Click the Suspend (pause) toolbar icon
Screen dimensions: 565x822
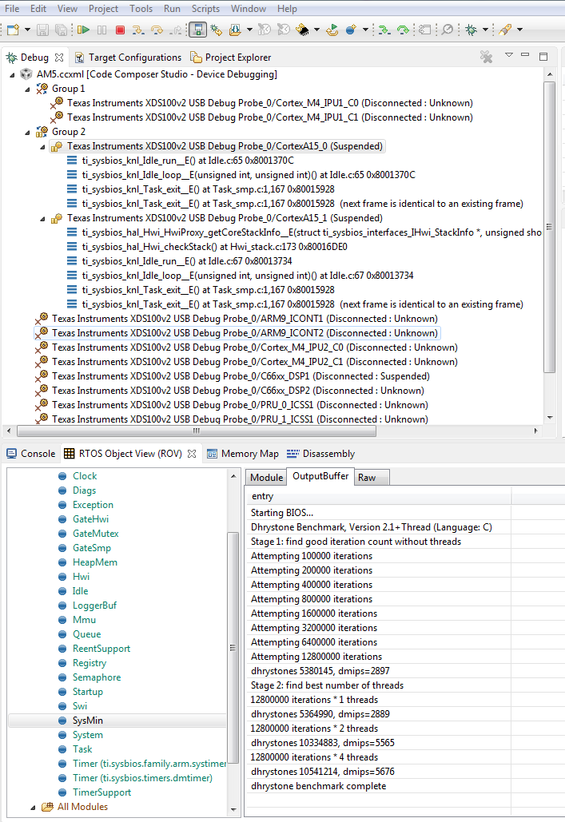click(101, 30)
